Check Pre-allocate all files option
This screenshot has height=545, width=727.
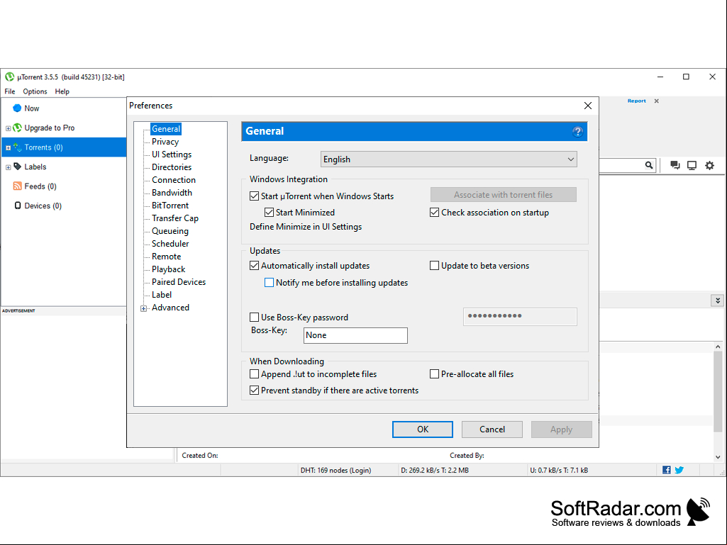click(434, 374)
